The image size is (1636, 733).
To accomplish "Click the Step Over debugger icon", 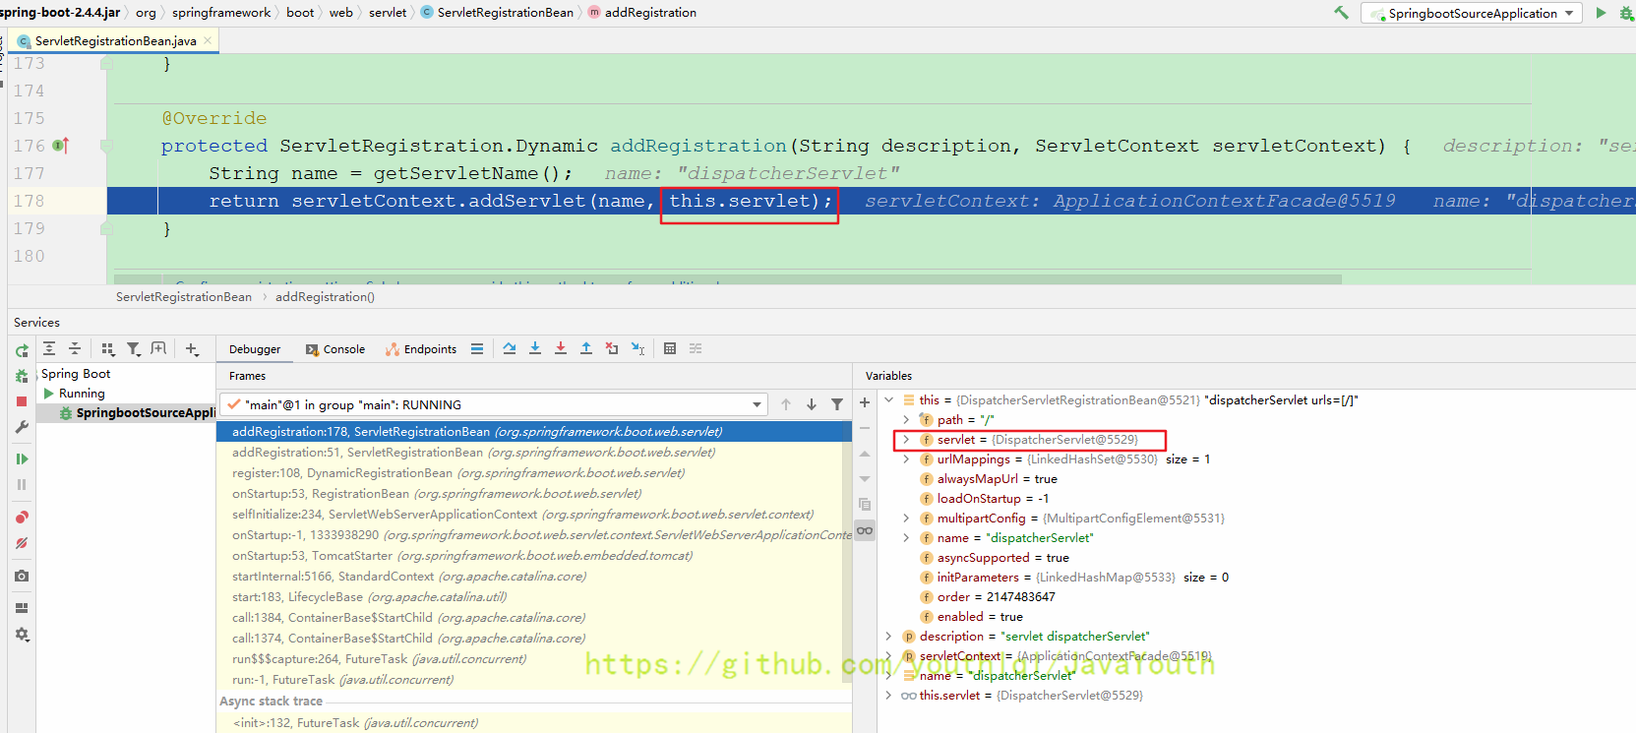I will click(509, 348).
